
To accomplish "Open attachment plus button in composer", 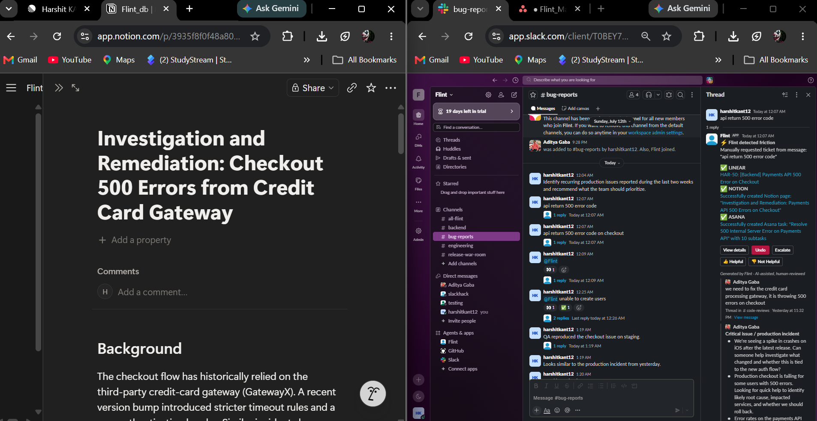I will click(x=536, y=410).
